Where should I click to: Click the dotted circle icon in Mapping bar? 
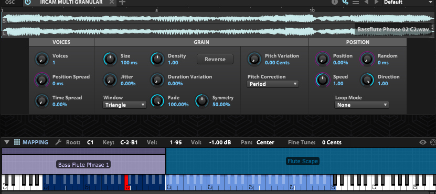point(433,142)
